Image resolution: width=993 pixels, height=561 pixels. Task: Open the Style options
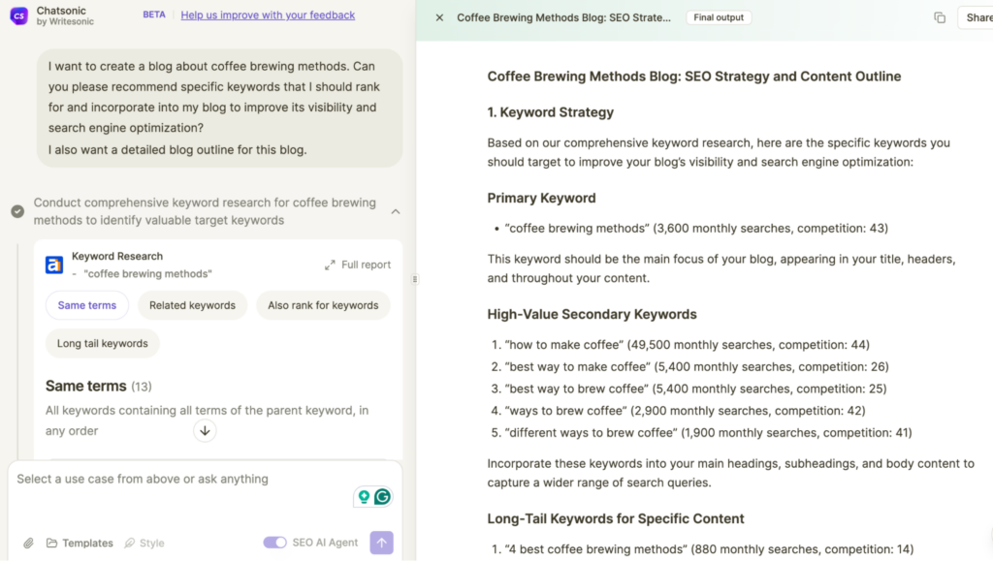144,543
